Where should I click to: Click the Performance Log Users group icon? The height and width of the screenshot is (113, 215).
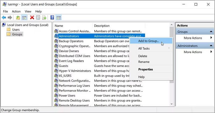pos(56,86)
